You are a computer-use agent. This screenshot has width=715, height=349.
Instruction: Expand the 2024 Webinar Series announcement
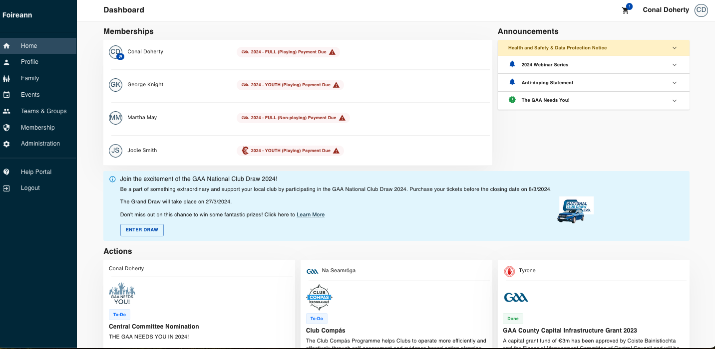point(594,65)
